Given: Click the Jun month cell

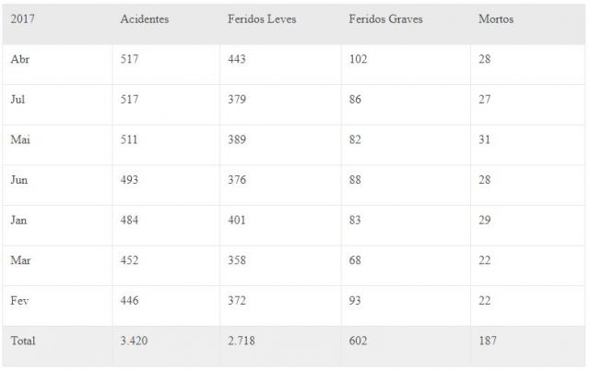Looking at the screenshot, I should coord(19,180).
